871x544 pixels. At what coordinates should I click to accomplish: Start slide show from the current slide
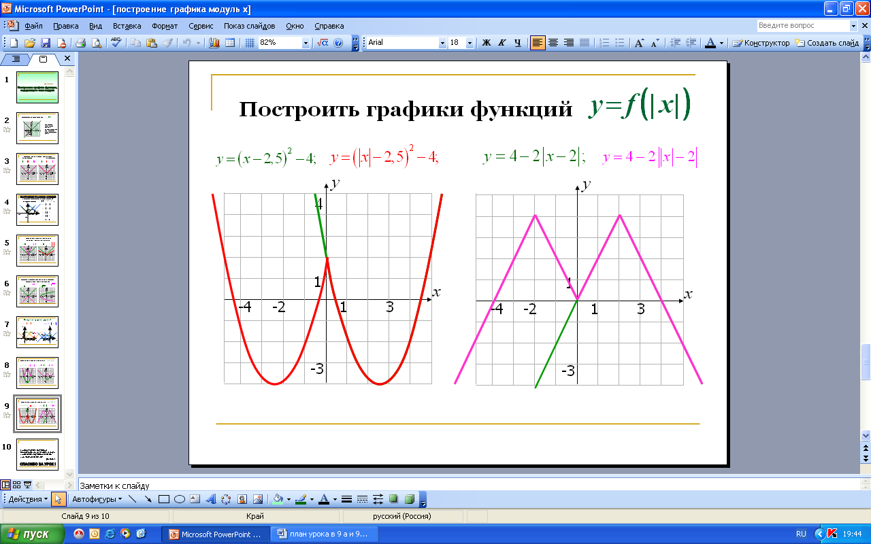point(27,485)
